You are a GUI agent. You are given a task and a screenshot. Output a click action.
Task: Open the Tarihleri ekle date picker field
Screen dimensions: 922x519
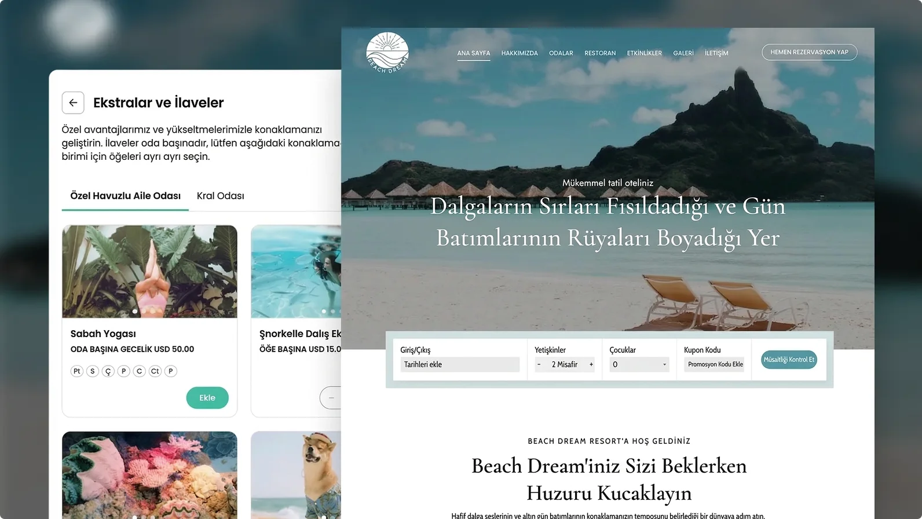(460, 365)
